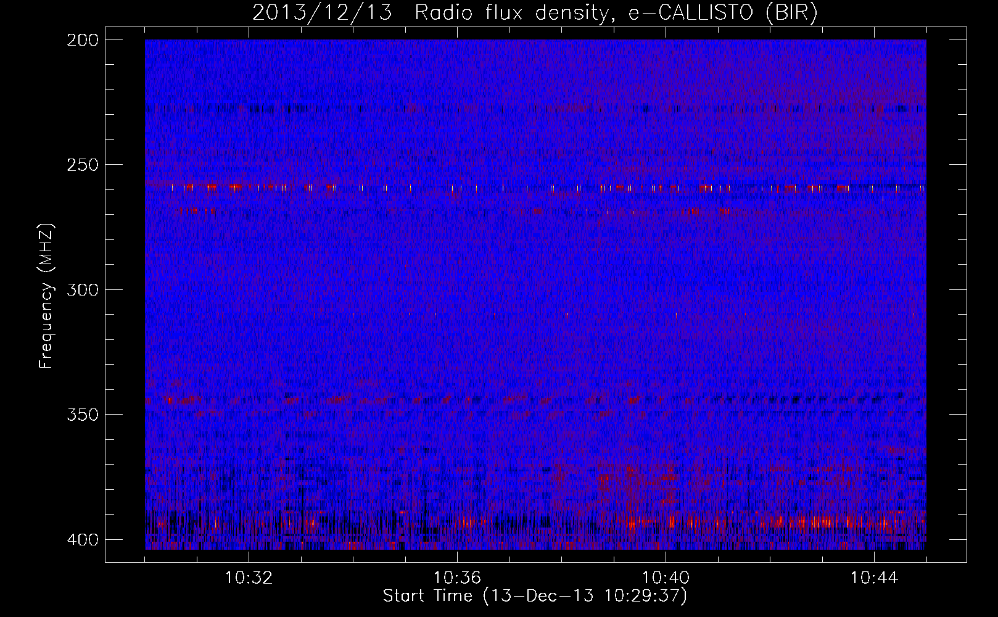
Task: Click the 10:36 time tick label
Action: [x=457, y=578]
